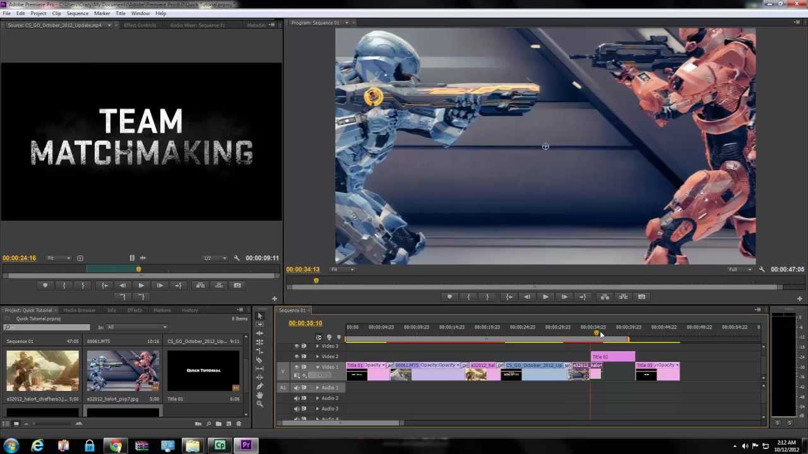Mute Audio 2 track output speaker
The width and height of the screenshot is (808, 454).
click(297, 398)
